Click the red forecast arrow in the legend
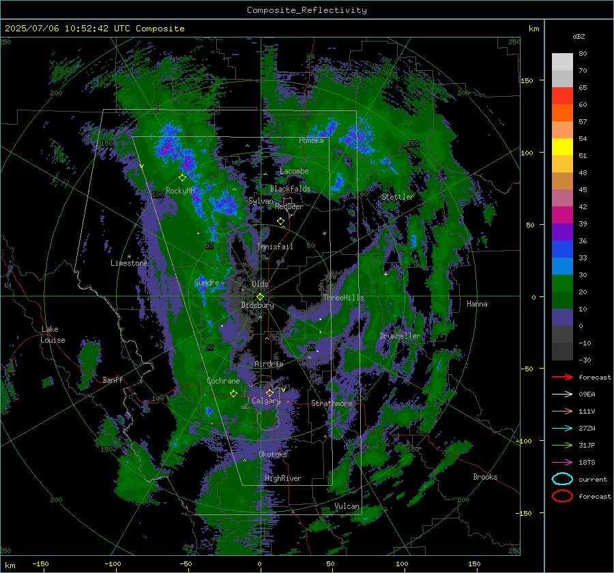The image size is (614, 573). point(562,377)
